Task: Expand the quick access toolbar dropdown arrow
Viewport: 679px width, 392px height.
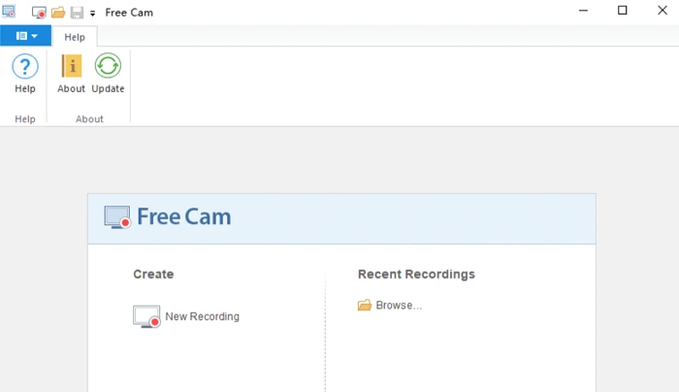Action: [93, 14]
